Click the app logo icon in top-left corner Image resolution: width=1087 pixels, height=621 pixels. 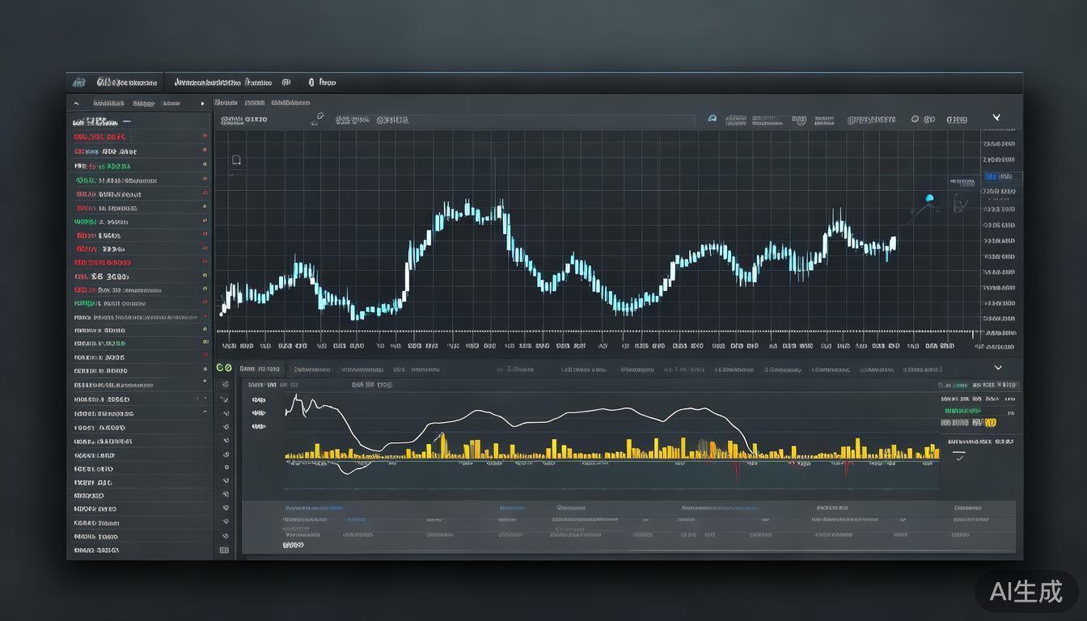(78, 82)
